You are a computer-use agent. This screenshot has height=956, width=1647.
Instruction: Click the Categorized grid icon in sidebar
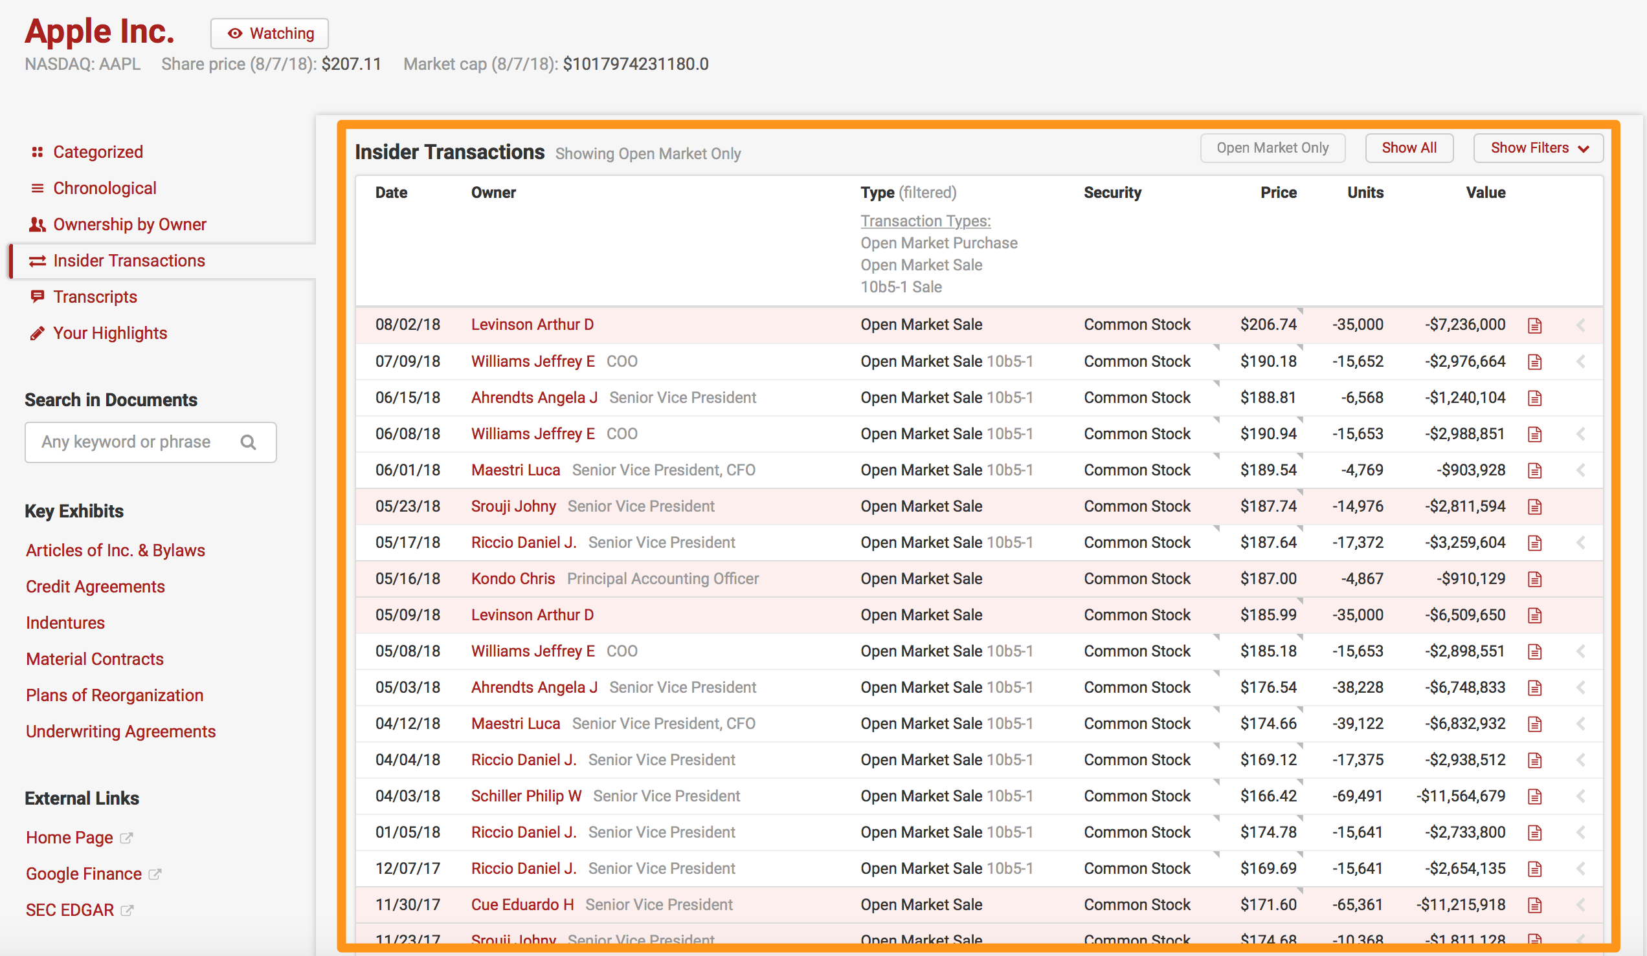[38, 151]
